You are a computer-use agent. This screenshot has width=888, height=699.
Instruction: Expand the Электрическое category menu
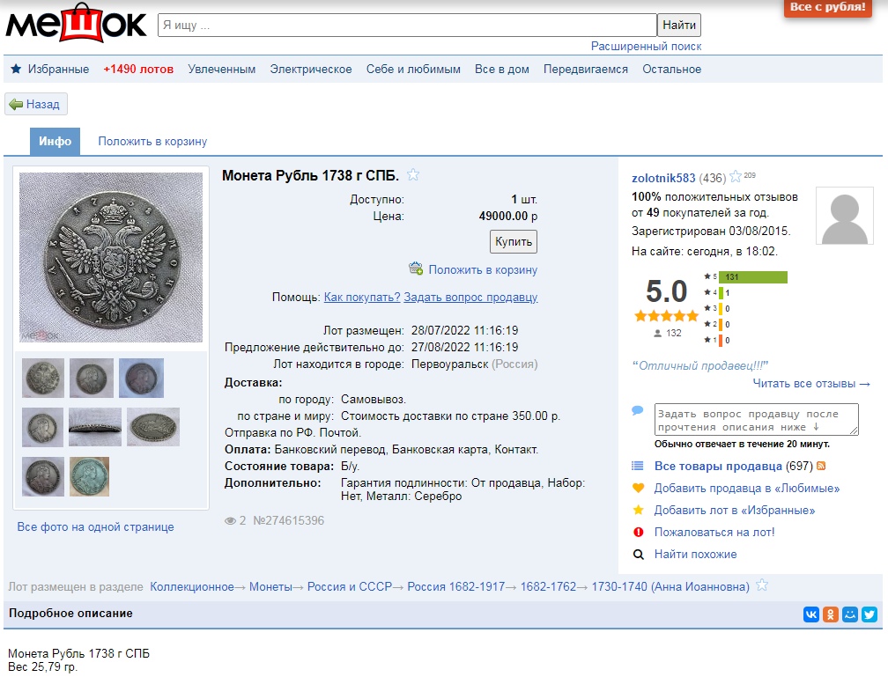pyautogui.click(x=310, y=69)
